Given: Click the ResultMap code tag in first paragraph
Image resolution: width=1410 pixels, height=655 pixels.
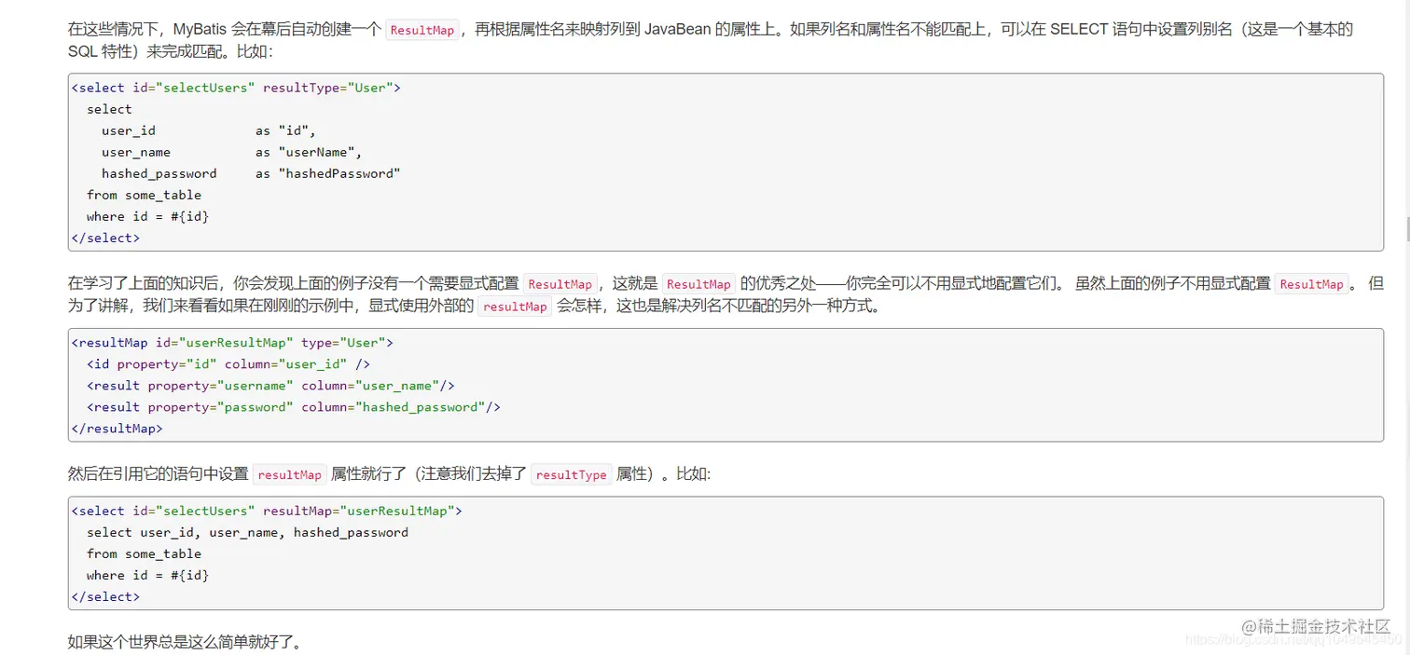Looking at the screenshot, I should pos(422,30).
